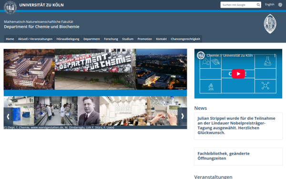The width and height of the screenshot is (286, 179).
Task: Click the Suchen mit Google search field
Action: tap(238, 5)
